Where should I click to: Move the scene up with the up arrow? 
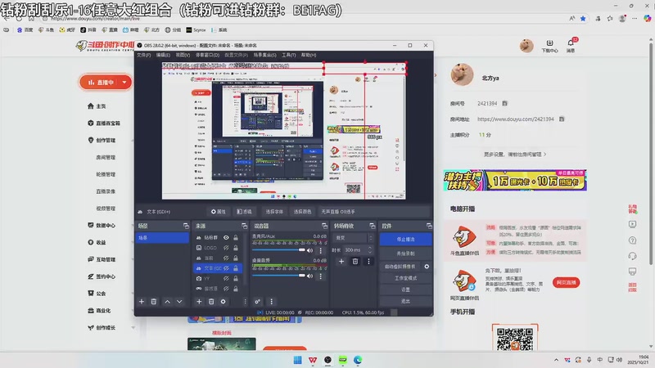tap(168, 301)
